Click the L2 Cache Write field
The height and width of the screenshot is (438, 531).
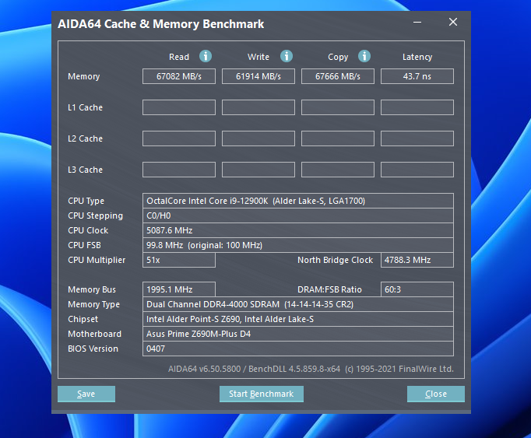tap(258, 138)
